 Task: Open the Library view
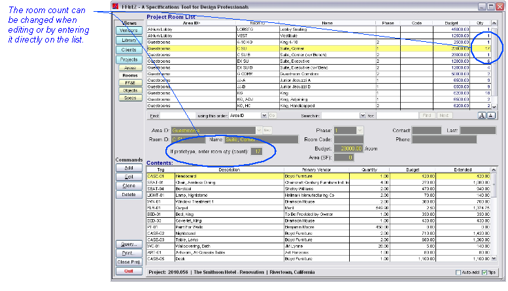[129, 40]
